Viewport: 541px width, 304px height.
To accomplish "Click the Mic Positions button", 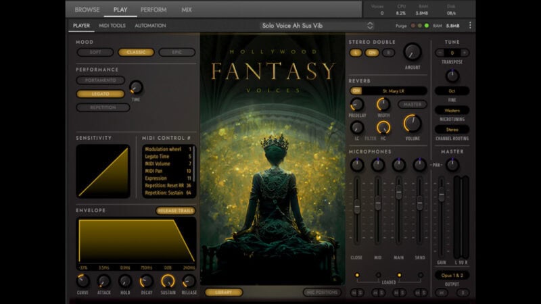I will pos(321,292).
